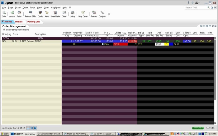Viewport: 218px width, 136px height.
Task: Open the Msg. Center icon
Action: [83, 14]
